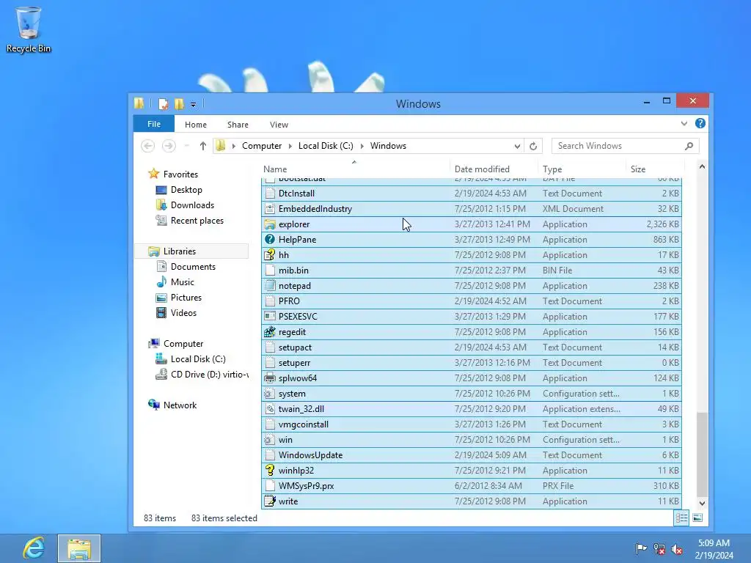Screen dimensions: 751x563
Task: Expand the chevron after Local Disk (C:) breadcrumb
Action: click(x=362, y=146)
